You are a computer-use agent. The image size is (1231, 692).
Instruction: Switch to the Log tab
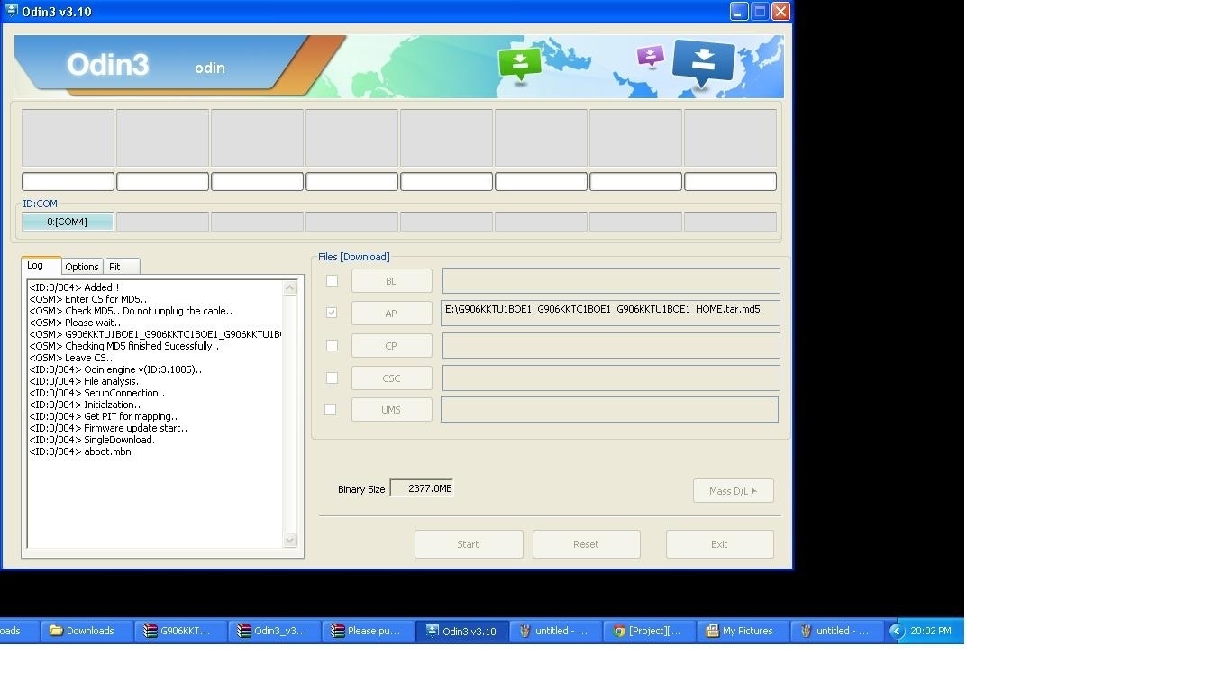pyautogui.click(x=41, y=265)
